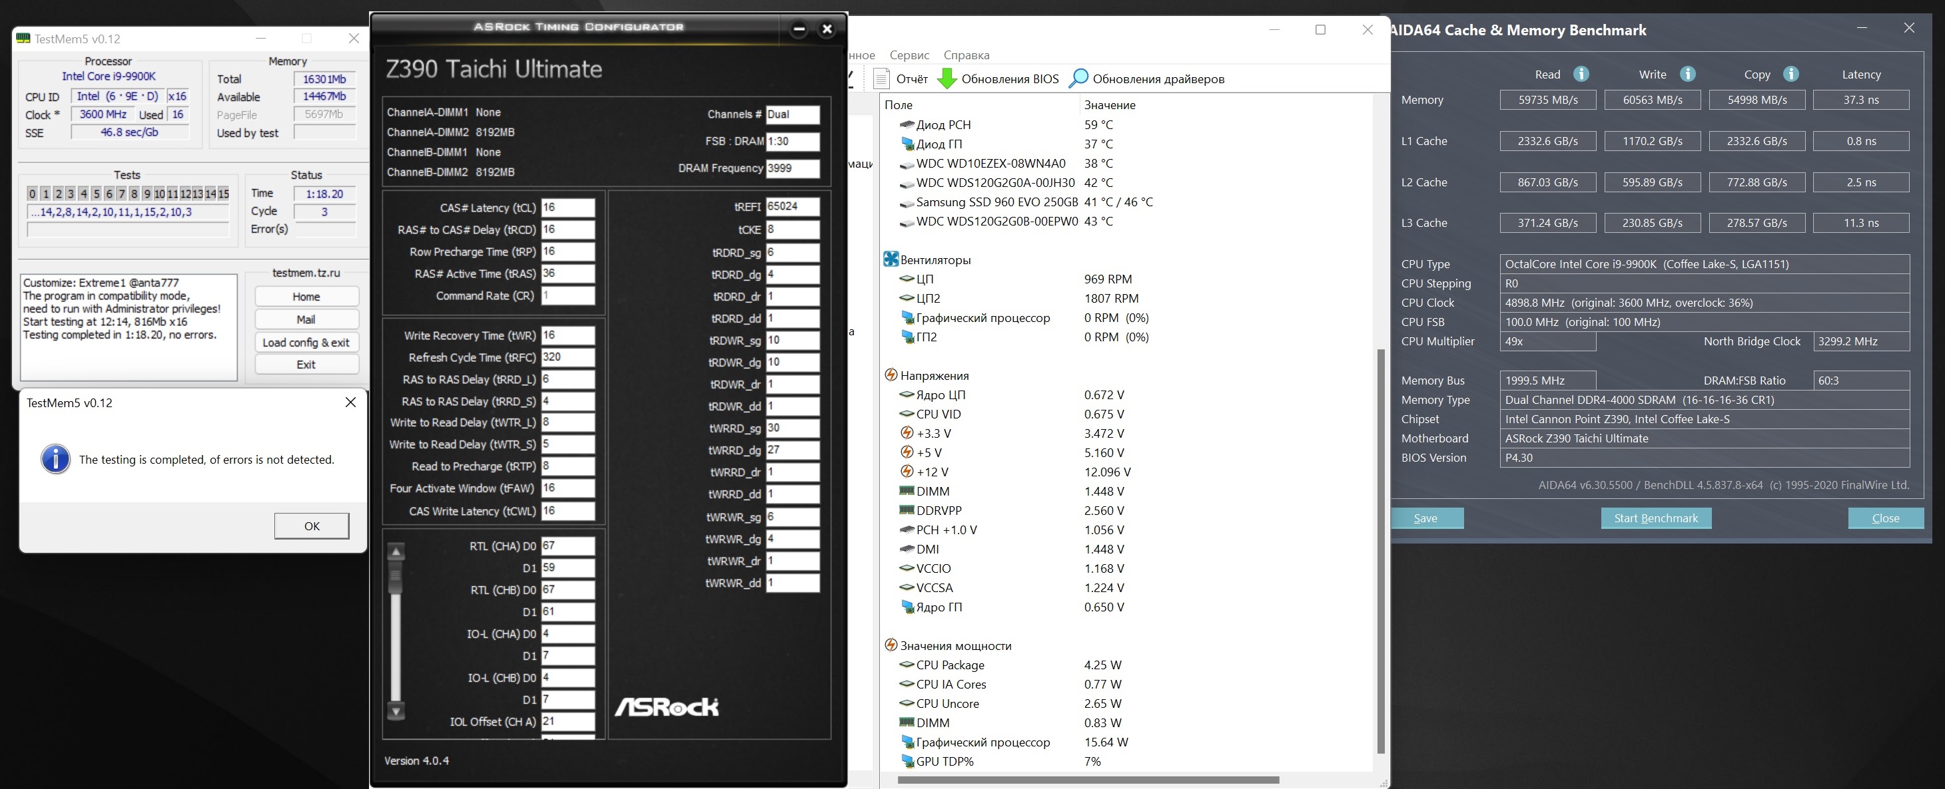This screenshot has width=1945, height=789.
Task: Toggle test number 5 box in TestMem5
Action: click(x=96, y=194)
